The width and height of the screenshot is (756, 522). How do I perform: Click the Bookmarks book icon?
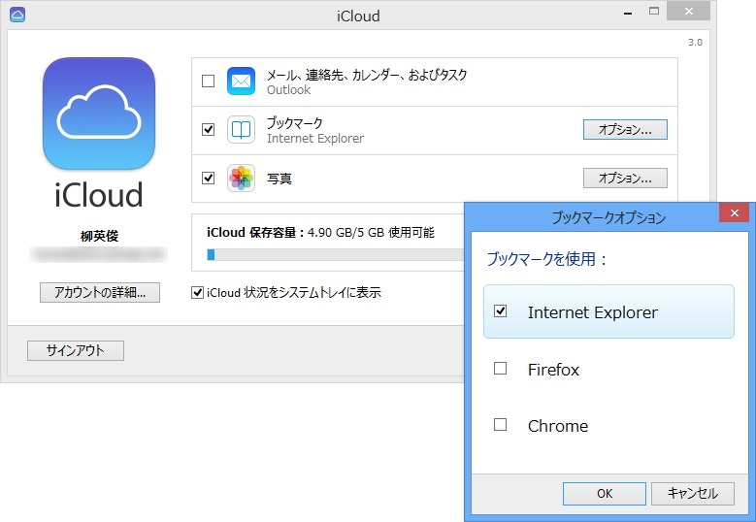241,130
